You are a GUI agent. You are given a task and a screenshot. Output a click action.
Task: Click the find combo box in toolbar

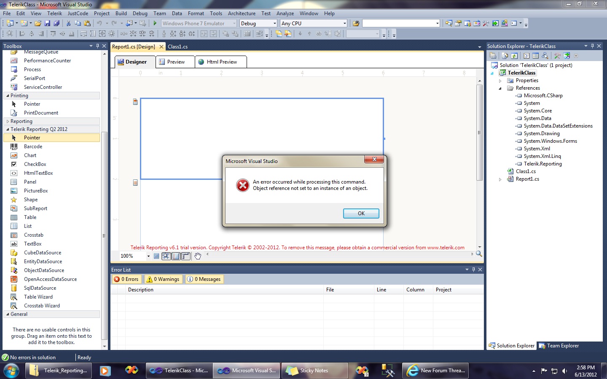pyautogui.click(x=401, y=24)
